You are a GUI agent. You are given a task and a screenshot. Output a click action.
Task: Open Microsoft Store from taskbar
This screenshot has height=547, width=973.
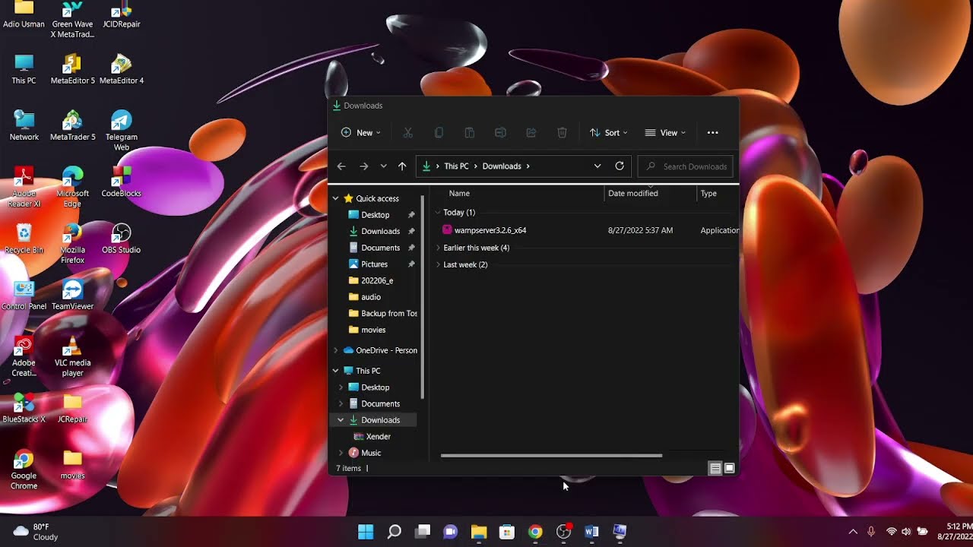tap(507, 532)
